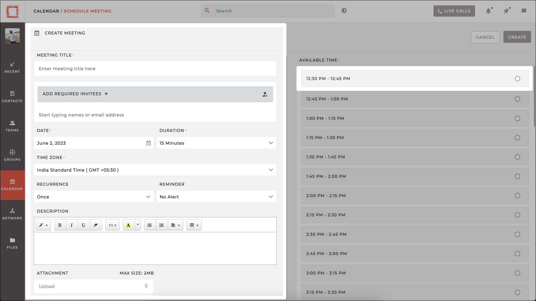The image size is (536, 301).
Task: Open Live Calls panel
Action: click(454, 10)
